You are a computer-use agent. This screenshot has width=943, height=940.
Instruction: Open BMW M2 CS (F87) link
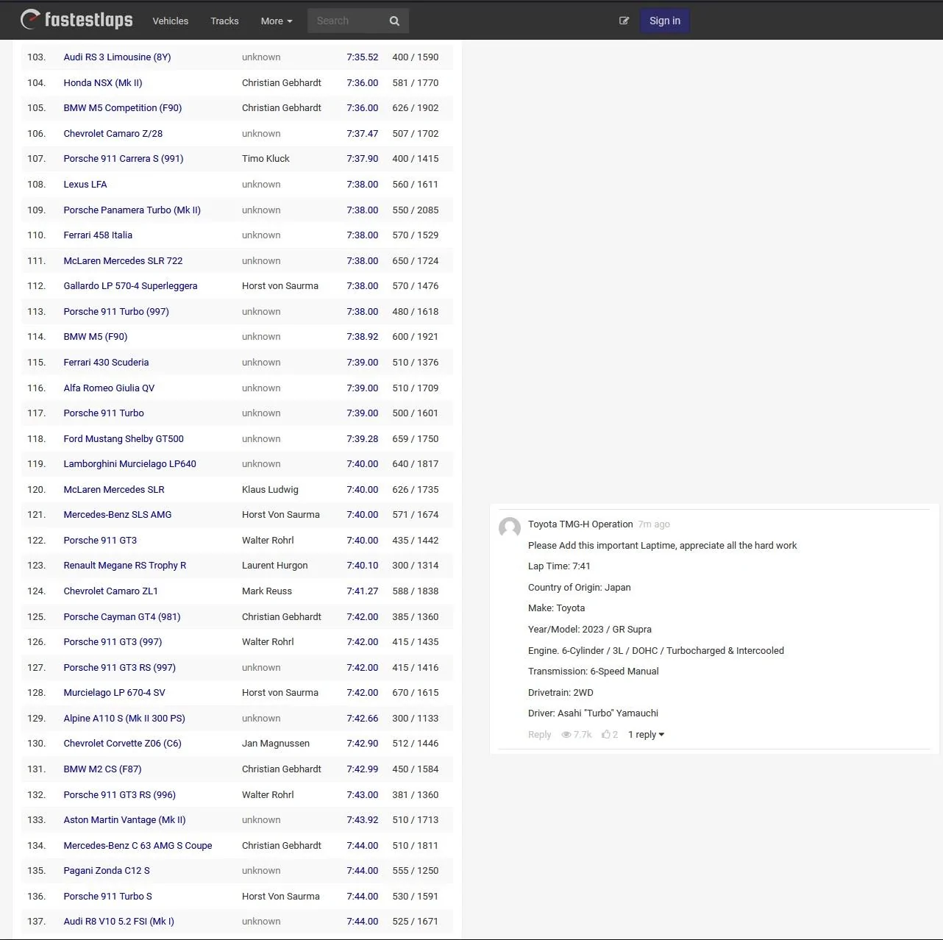(102, 769)
